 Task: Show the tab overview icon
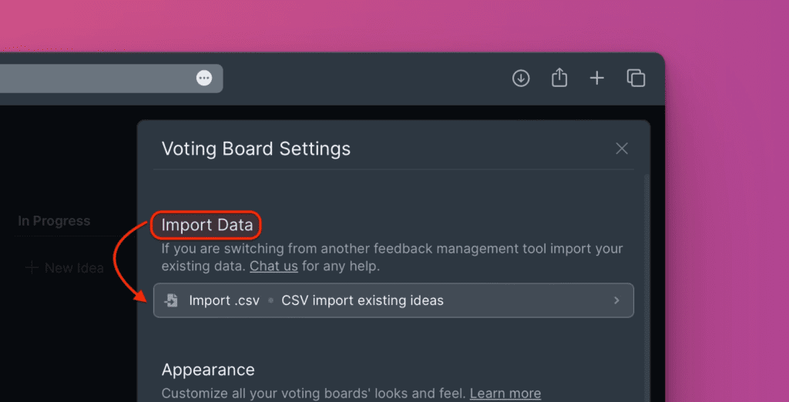click(x=636, y=78)
